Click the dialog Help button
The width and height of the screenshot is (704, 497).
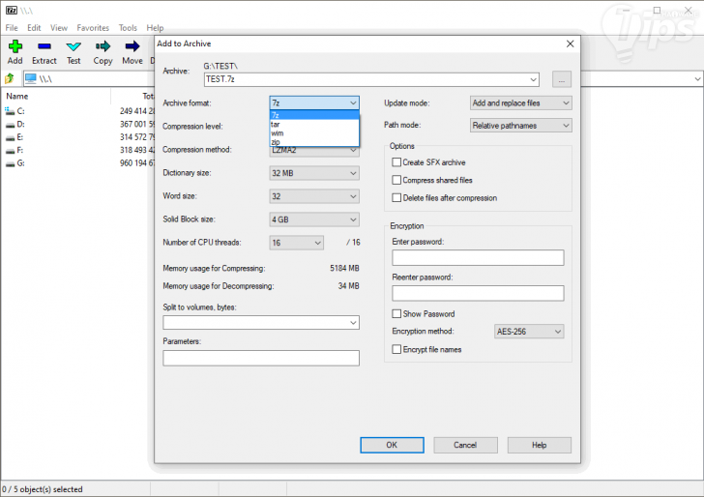tap(540, 445)
